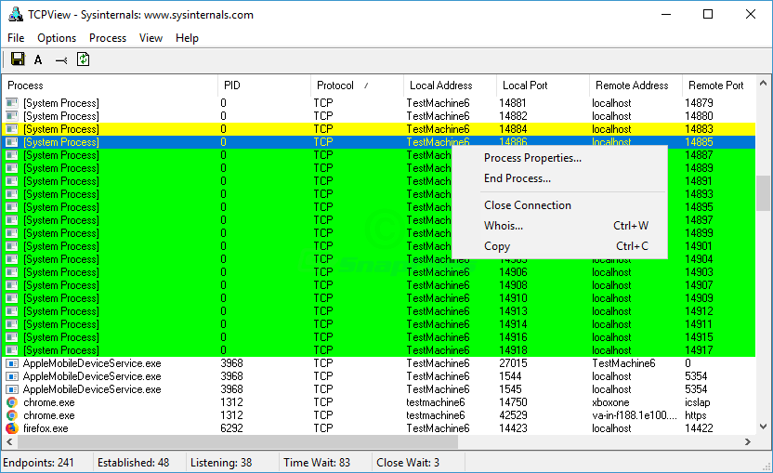Click System Process icon in port 14918 row
This screenshot has width=773, height=473.
point(12,350)
